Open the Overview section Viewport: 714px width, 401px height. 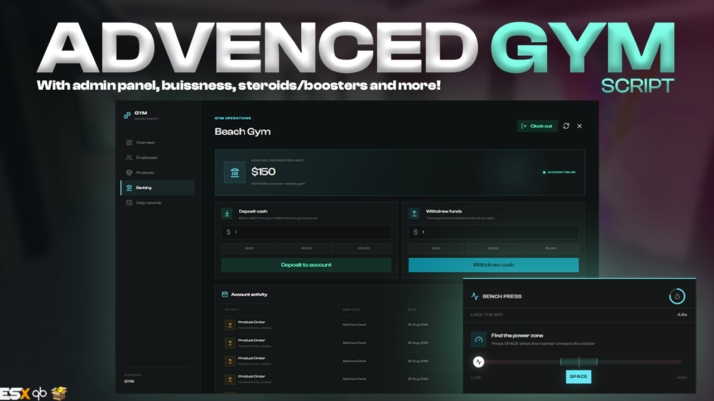click(157, 143)
